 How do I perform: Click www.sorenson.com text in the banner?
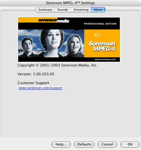coord(105,59)
